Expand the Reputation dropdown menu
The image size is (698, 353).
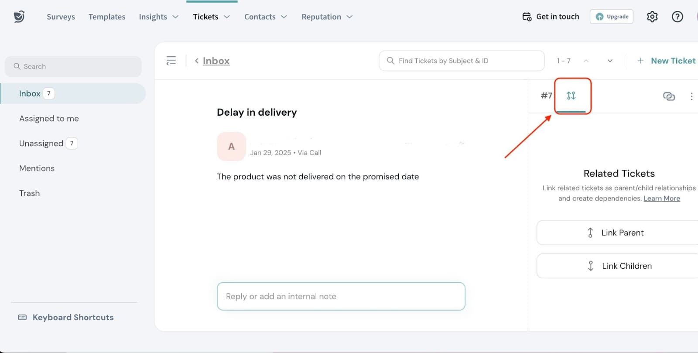coord(327,17)
